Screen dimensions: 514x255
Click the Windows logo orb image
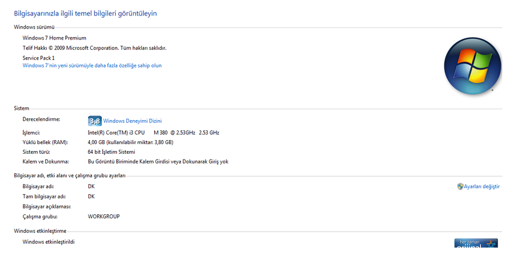pos(472,66)
